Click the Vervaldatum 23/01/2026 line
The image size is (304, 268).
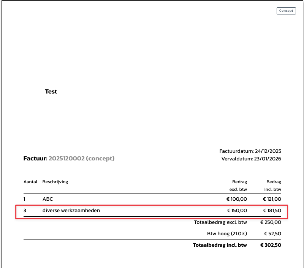click(x=251, y=159)
